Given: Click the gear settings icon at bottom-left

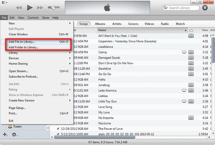Looking at the screenshot, I should pos(14,135).
